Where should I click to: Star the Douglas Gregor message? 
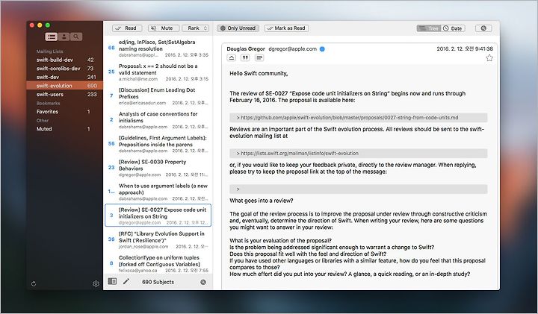coord(489,58)
